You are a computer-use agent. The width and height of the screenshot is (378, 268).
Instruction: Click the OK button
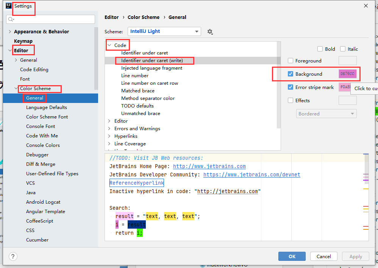(292, 256)
